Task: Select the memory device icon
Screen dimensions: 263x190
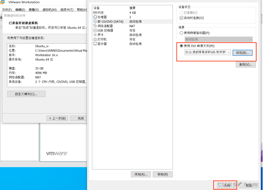Action: click(x=95, y=13)
